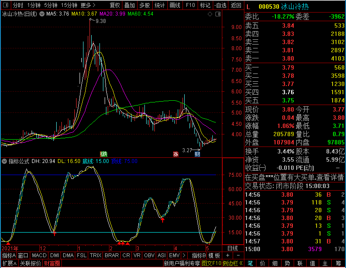Select the DMA indicator
This screenshot has height=268, width=346.
68,255
